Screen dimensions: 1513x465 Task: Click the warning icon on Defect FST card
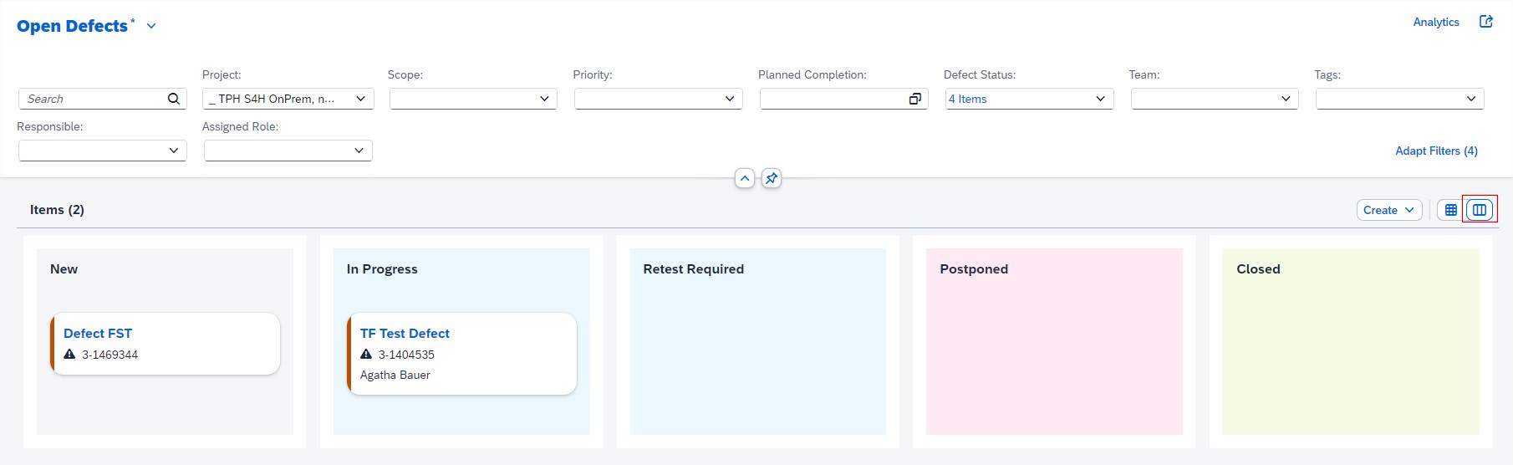coord(70,355)
